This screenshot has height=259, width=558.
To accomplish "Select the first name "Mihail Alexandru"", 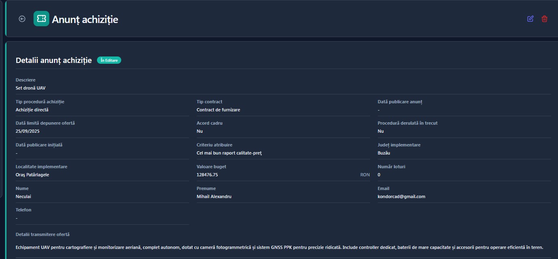I will tap(214, 197).
